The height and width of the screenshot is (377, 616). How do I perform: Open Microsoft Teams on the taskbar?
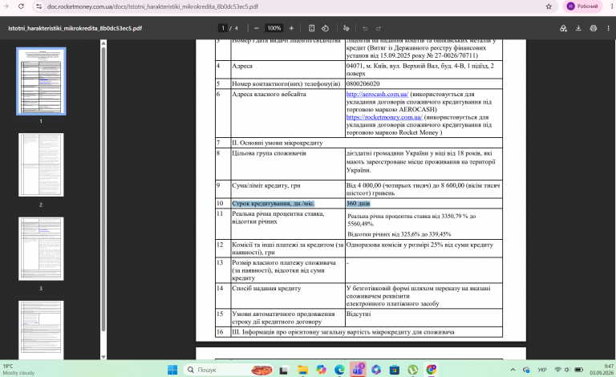[358, 369]
